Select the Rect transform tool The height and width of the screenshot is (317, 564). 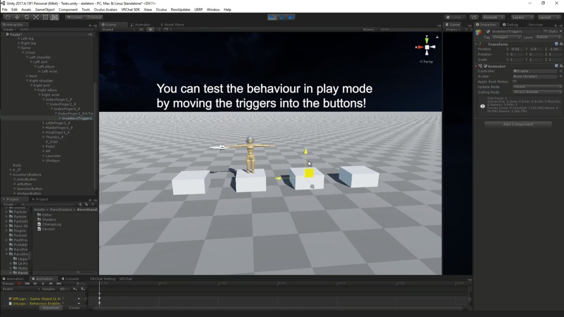point(46,17)
